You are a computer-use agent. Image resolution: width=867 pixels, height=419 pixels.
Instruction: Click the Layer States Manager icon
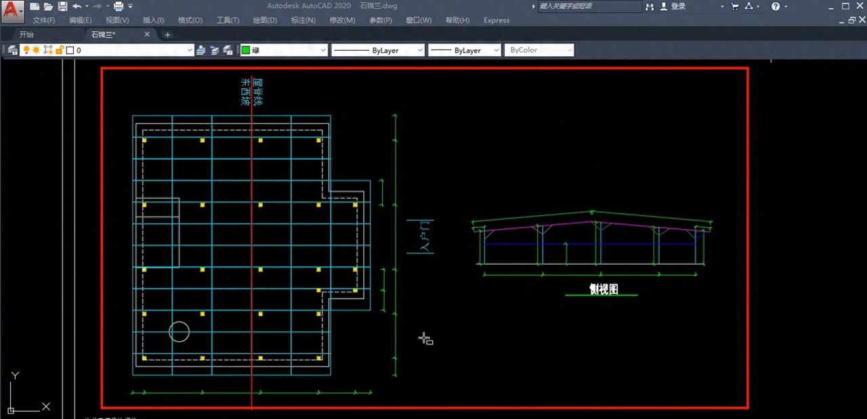pyautogui.click(x=229, y=50)
